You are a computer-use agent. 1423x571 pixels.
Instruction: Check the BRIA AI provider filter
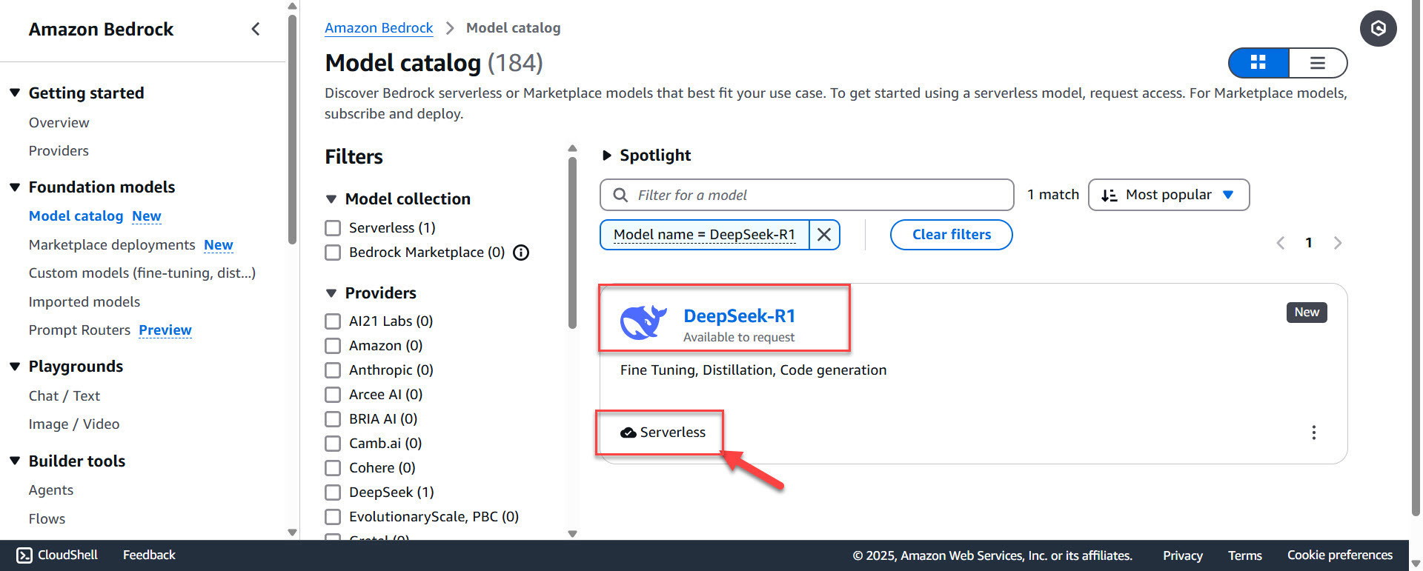click(x=333, y=419)
